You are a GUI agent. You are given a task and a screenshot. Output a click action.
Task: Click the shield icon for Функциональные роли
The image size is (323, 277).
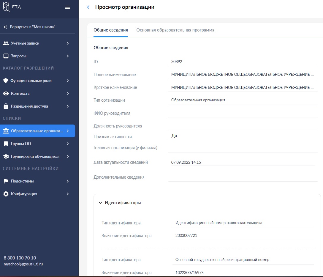point(6,81)
